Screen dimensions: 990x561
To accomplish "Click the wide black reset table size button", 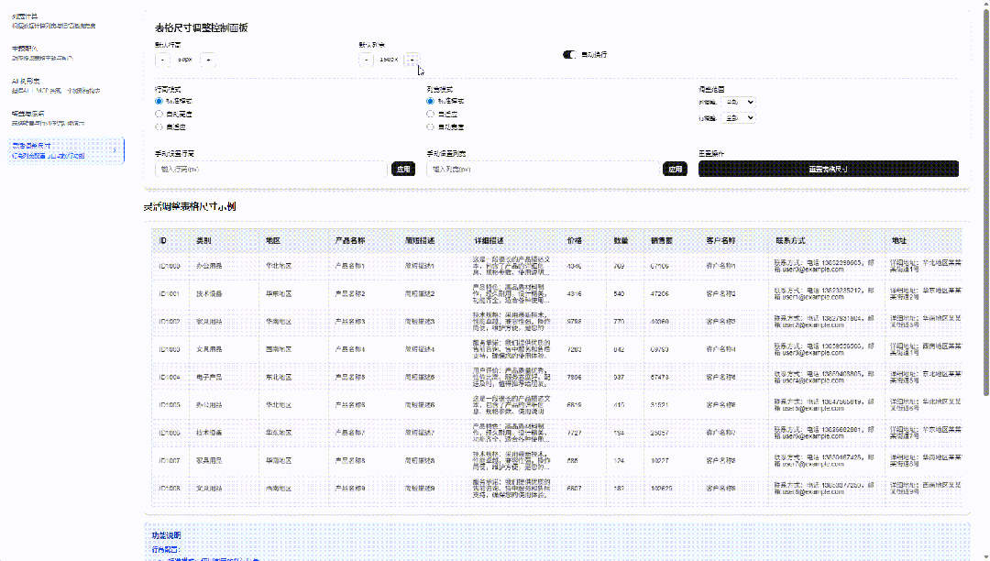I will tap(829, 169).
